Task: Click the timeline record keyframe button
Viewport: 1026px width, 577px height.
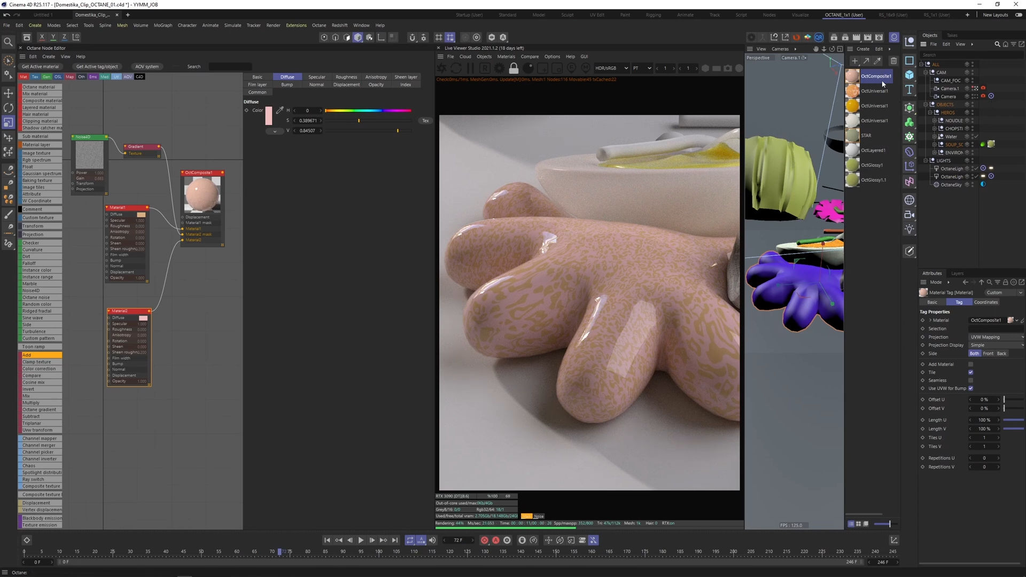Action: (x=484, y=540)
